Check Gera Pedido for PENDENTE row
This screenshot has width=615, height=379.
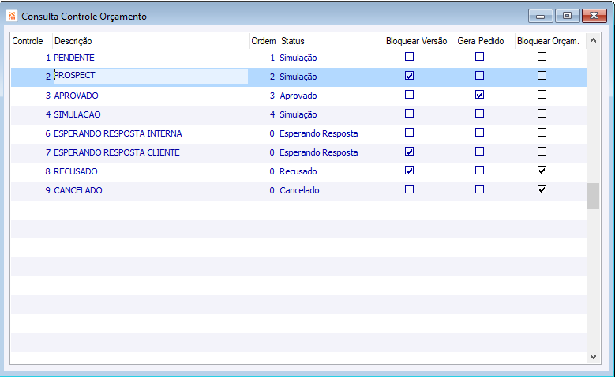coord(479,57)
